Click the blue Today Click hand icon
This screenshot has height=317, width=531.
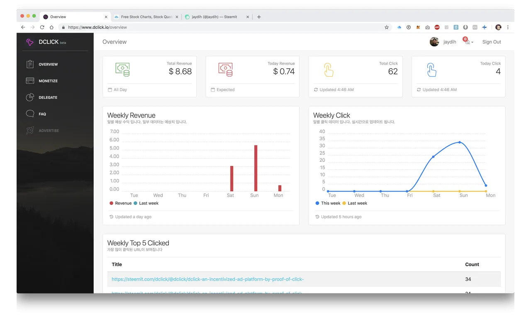click(x=431, y=70)
